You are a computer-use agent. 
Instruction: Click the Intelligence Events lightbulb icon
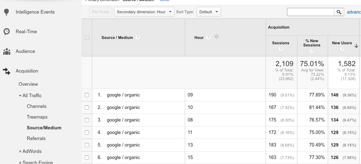pos(6,12)
